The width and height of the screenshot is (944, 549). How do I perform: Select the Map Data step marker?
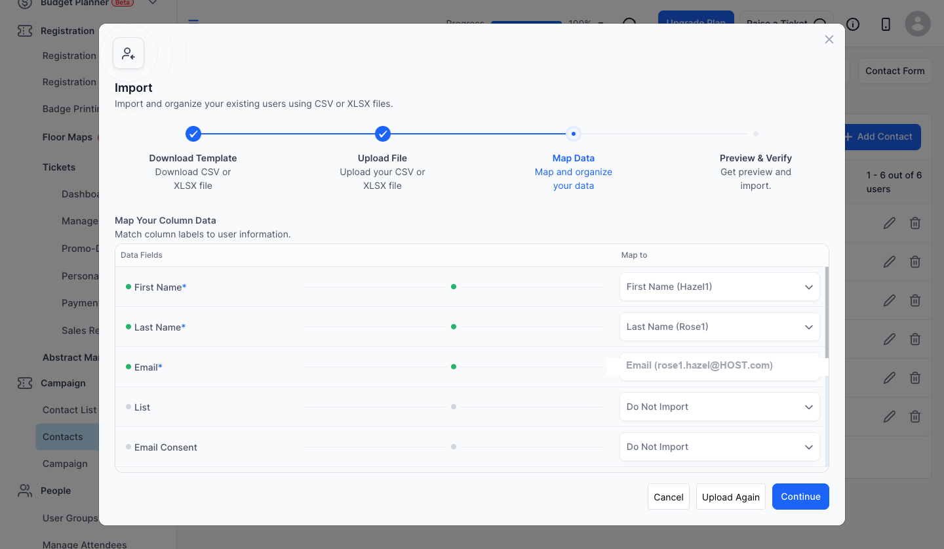click(574, 134)
